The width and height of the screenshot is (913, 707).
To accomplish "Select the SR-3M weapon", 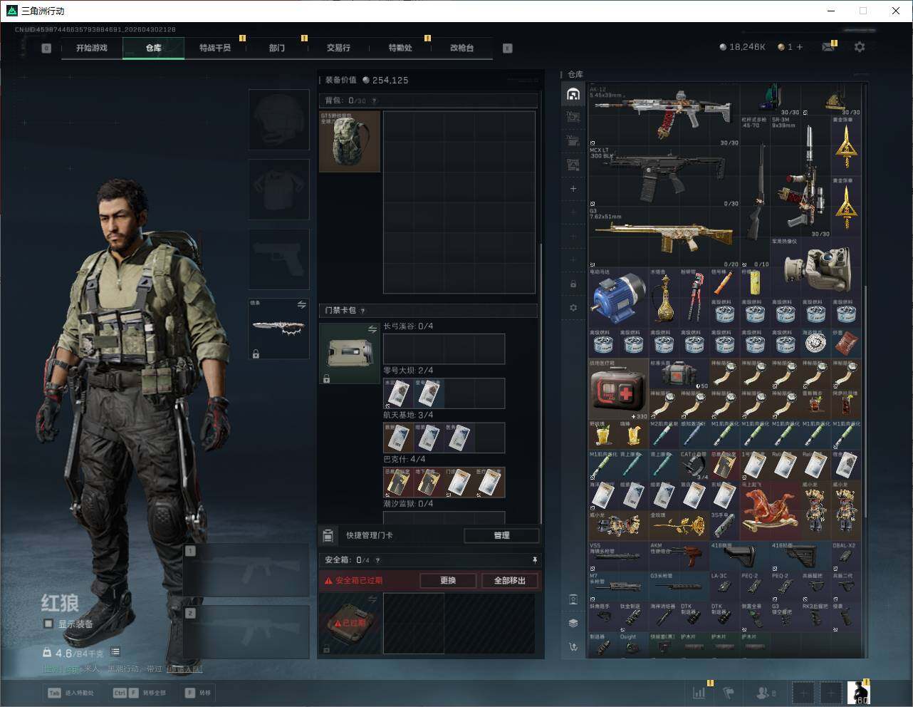I will (x=800, y=177).
